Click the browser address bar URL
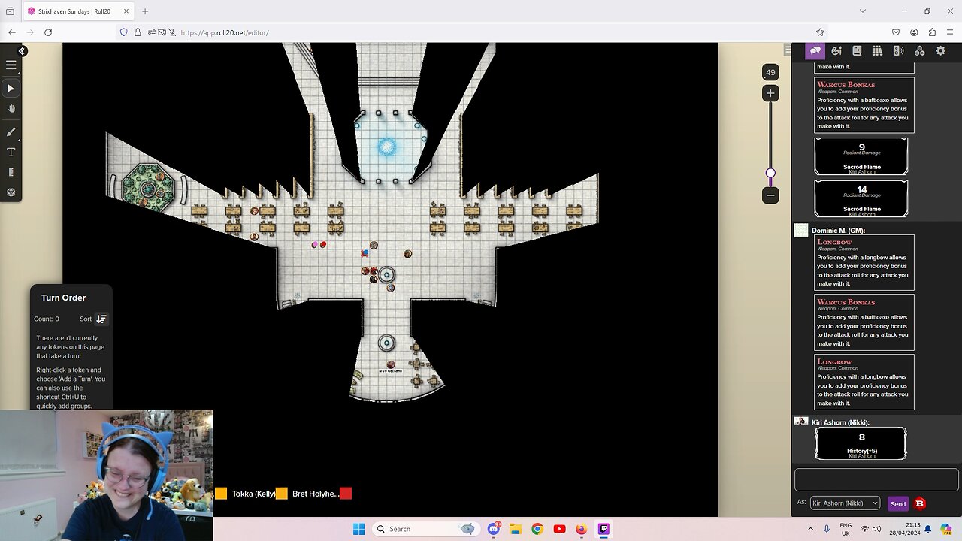Viewport: 962px width, 541px height. (225, 33)
